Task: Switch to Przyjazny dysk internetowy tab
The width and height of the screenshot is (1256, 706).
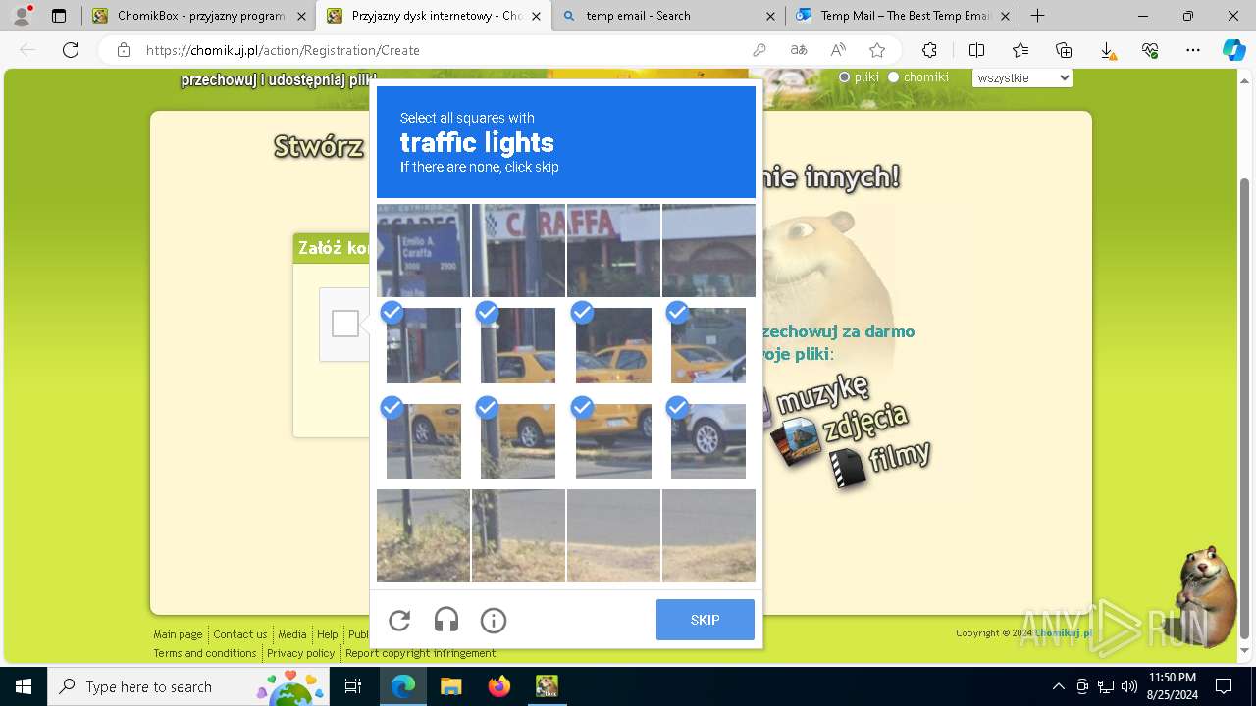Action: 433,16
